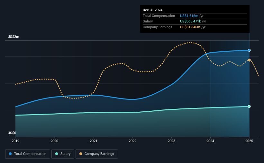
Task: Click the Dec 31 2024 tooltip date
Action: tap(152, 10)
